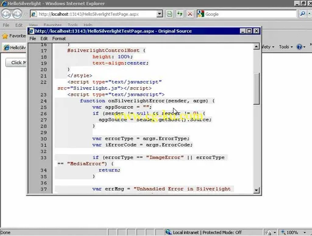Click line number 24 in the gutter
This screenshot has width=312, height=236.
click(x=43, y=101)
